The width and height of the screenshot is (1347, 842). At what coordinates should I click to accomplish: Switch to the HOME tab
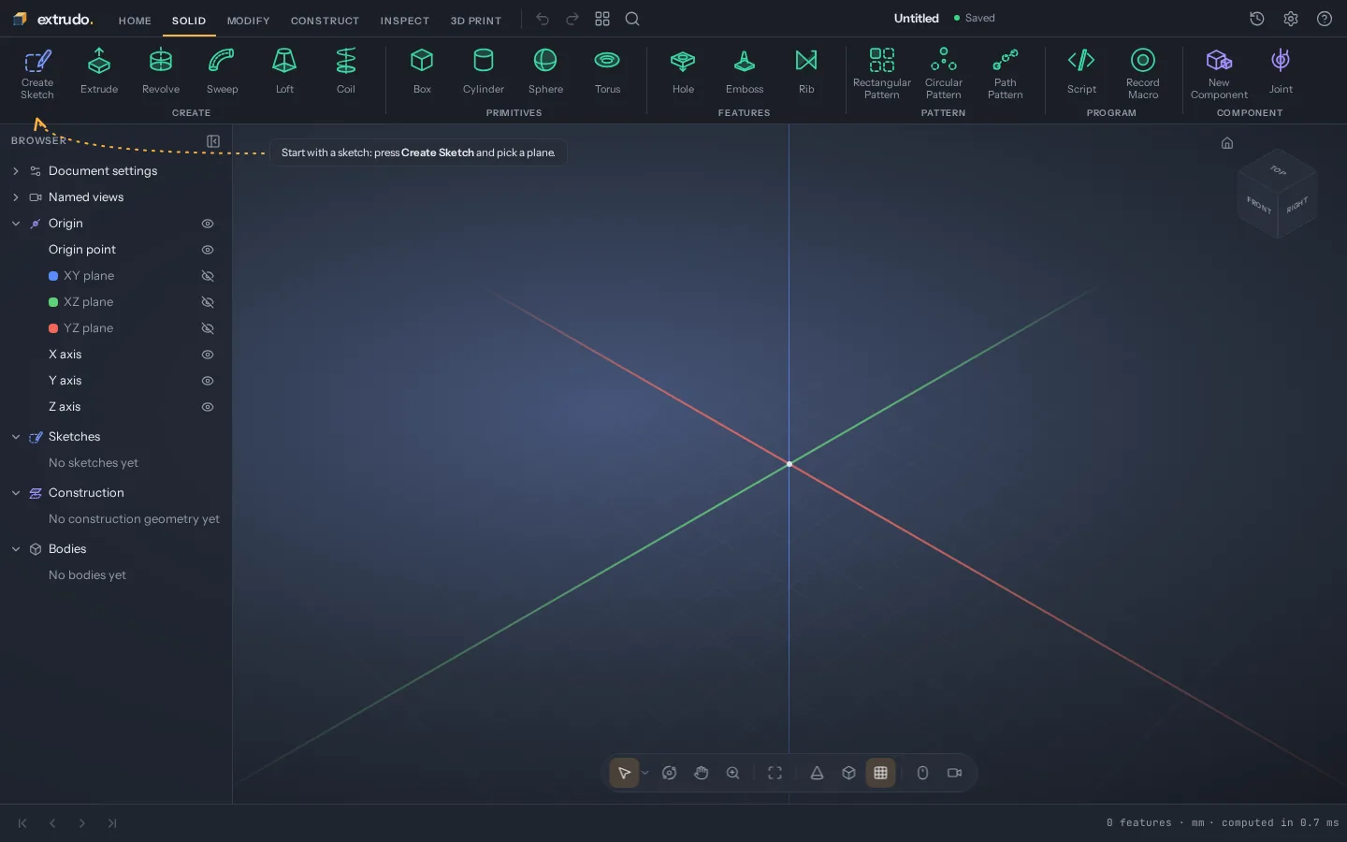(x=135, y=21)
